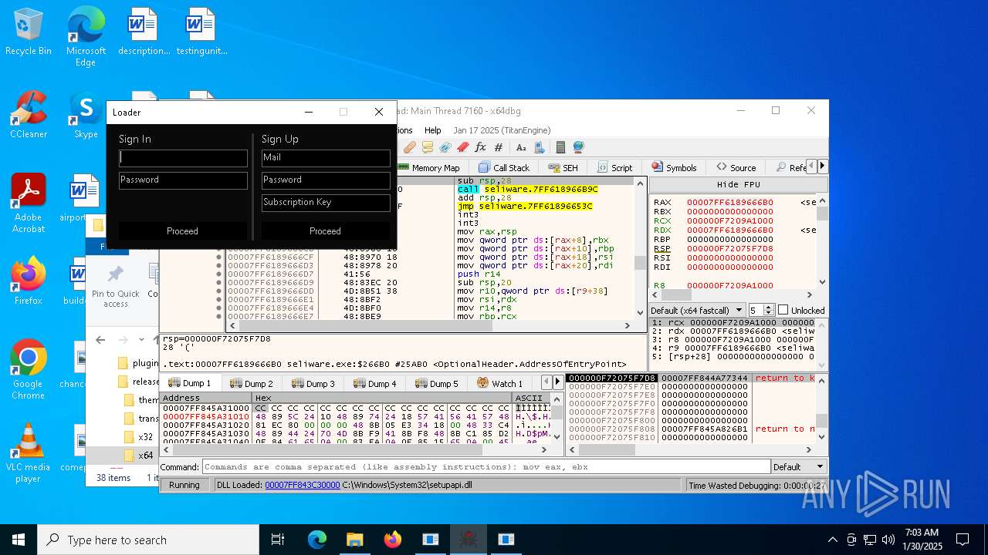Click Sign In username field
This screenshot has width=988, height=555.
tap(183, 158)
